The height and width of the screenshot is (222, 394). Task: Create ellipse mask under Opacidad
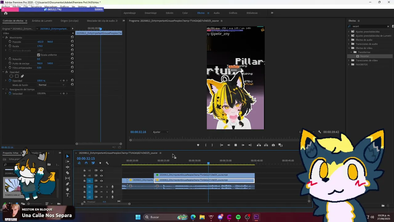(x=11, y=76)
